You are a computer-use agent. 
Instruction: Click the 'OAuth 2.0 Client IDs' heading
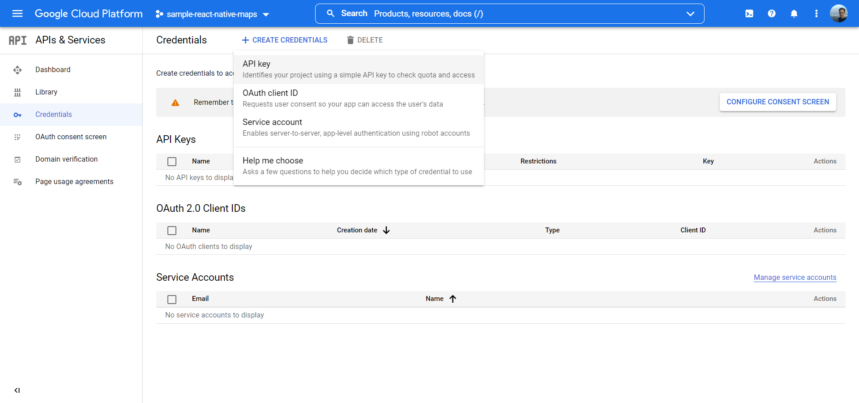point(201,209)
